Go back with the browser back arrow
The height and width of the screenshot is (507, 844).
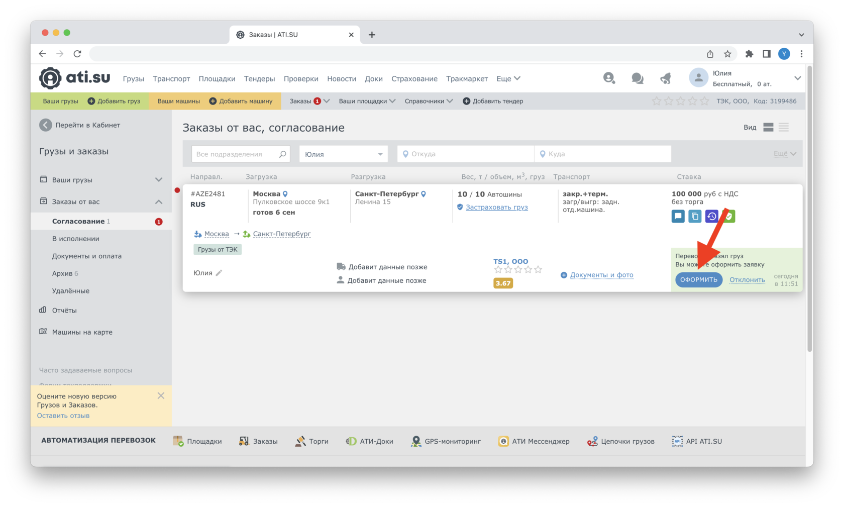pyautogui.click(x=42, y=54)
